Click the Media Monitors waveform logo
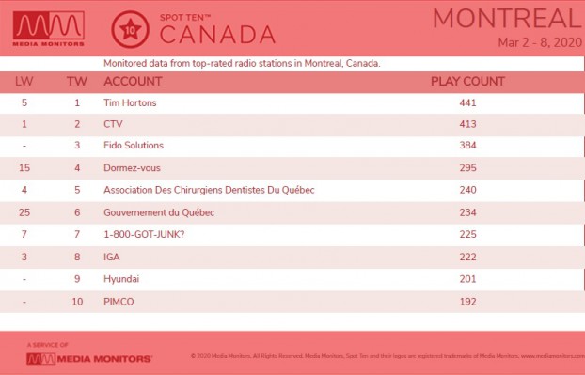The width and height of the screenshot is (585, 375). click(49, 29)
